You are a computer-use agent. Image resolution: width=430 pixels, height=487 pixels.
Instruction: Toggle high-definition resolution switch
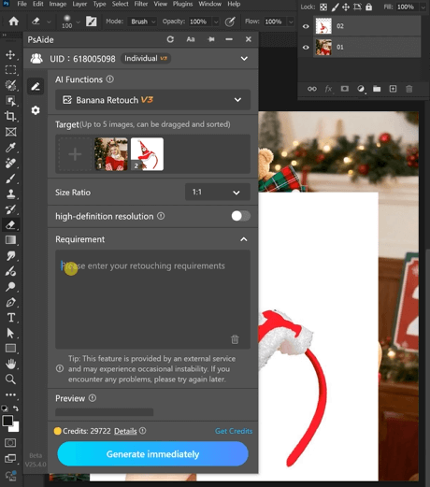point(240,216)
